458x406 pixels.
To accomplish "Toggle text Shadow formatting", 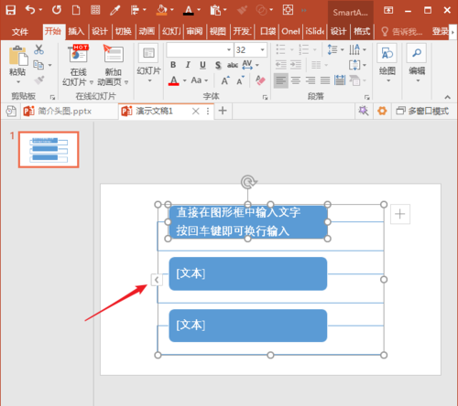I will tap(218, 65).
